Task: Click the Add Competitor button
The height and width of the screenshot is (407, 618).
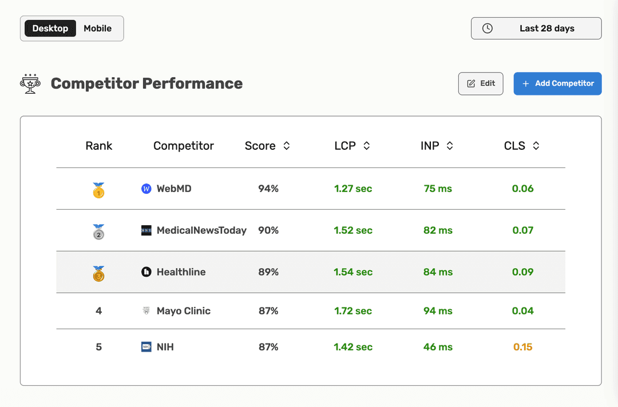Action: [557, 83]
